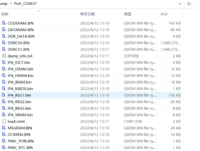Click the CODERAM.BIN file icon
Screen dimensions: 200x151
4,23
